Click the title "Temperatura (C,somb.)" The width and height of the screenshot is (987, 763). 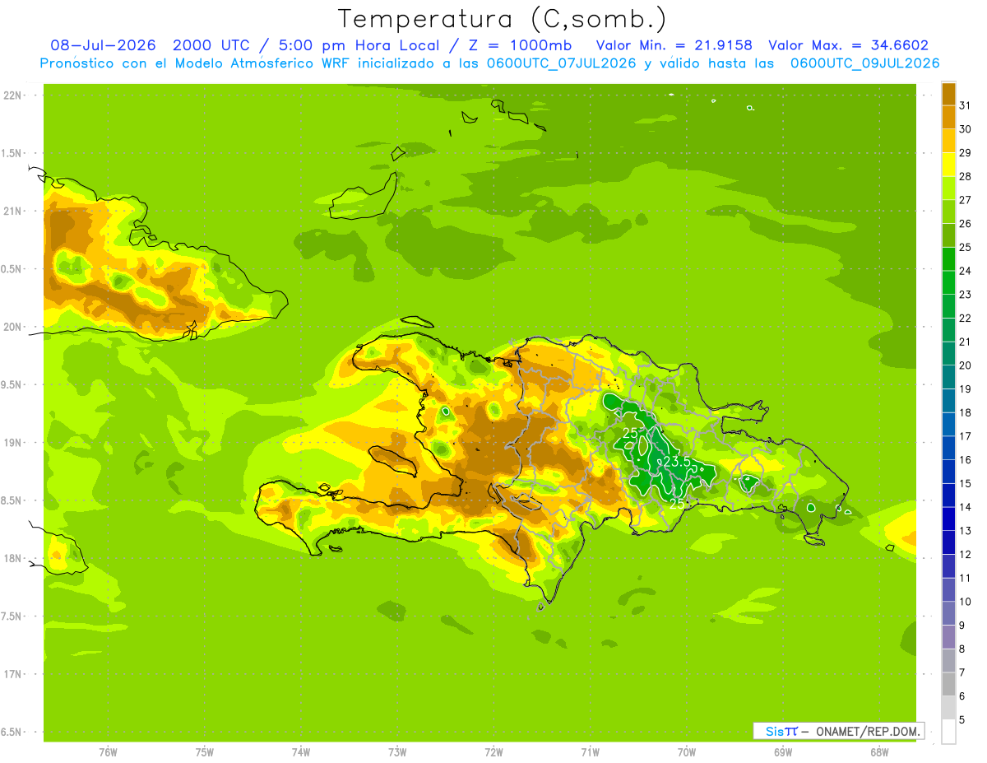tap(503, 19)
